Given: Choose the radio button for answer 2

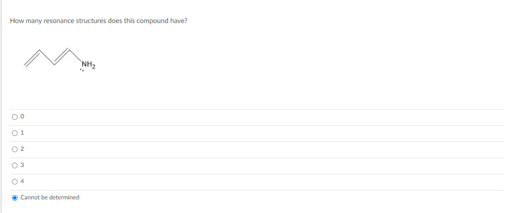Looking at the screenshot, I should pyautogui.click(x=15, y=150).
